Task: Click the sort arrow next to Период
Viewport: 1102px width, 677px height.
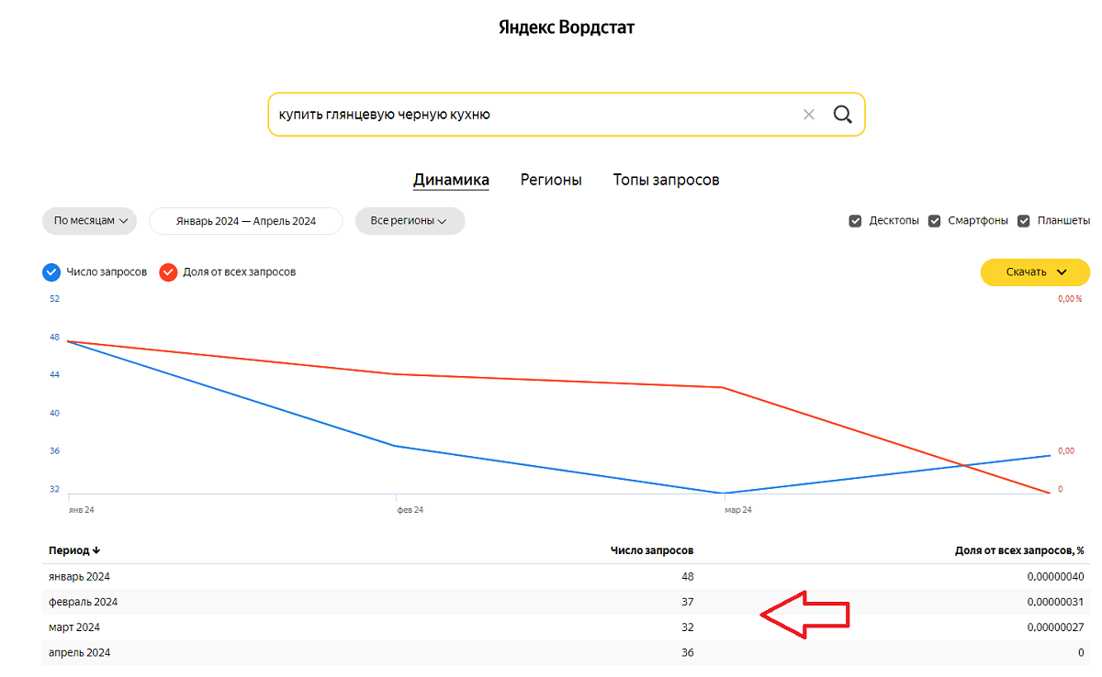Action: [x=96, y=550]
